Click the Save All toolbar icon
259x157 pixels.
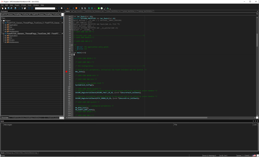[x=11, y=8]
